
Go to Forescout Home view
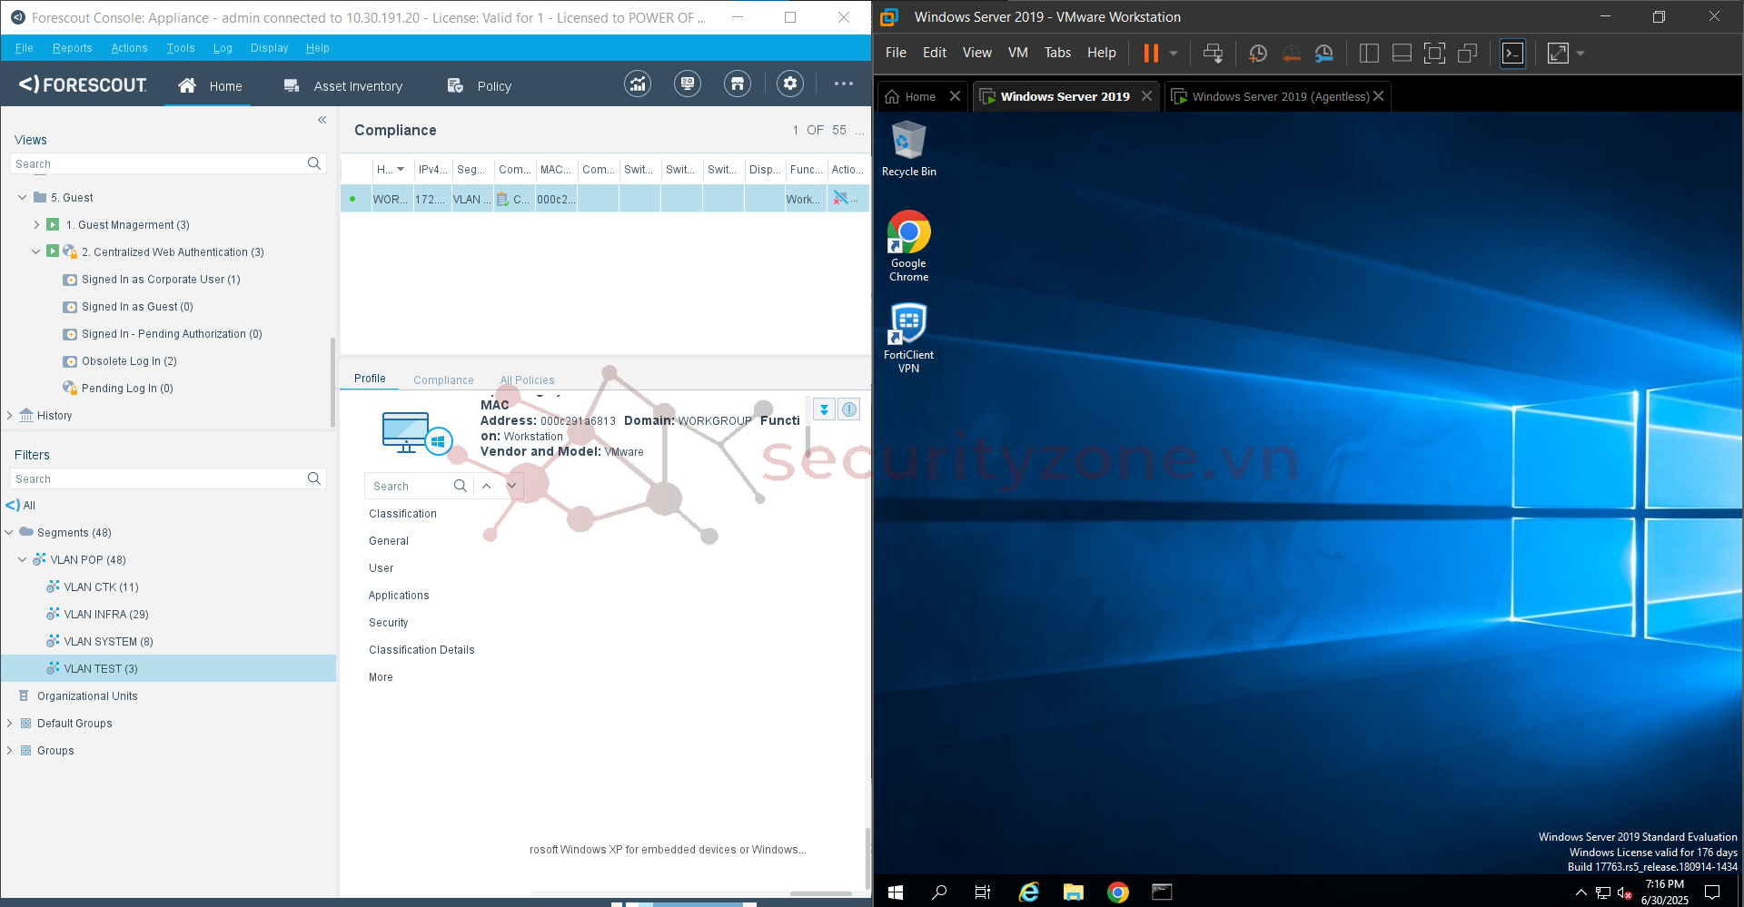coord(210,85)
